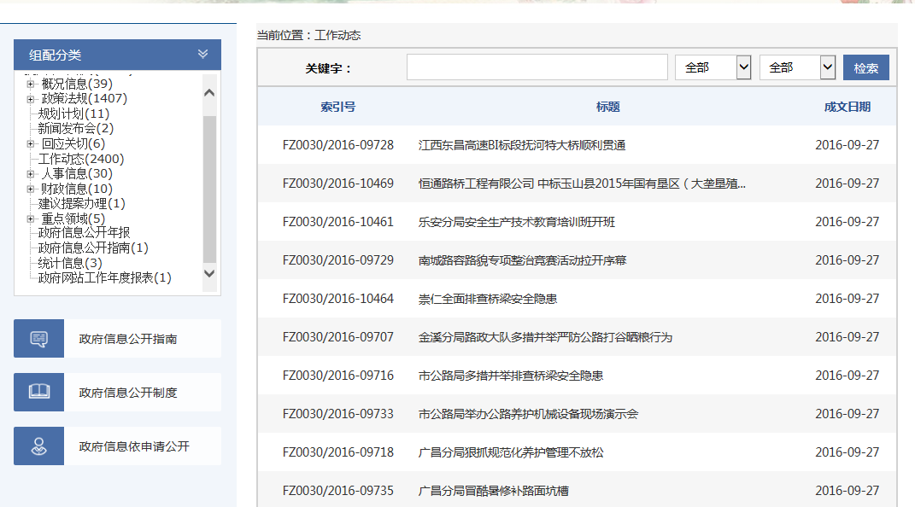
Task: Click index number FZ0030/2016-10469
Action: 337,184
